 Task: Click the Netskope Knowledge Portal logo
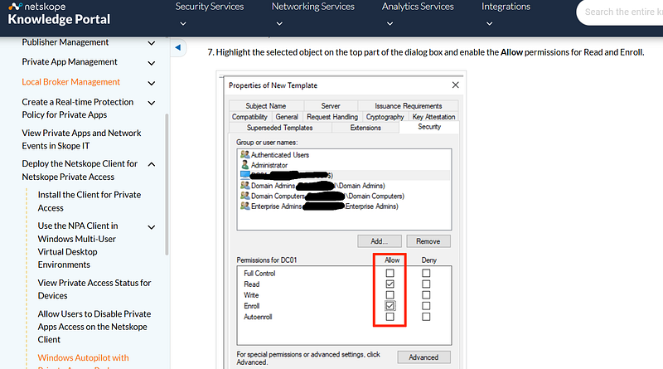click(59, 13)
